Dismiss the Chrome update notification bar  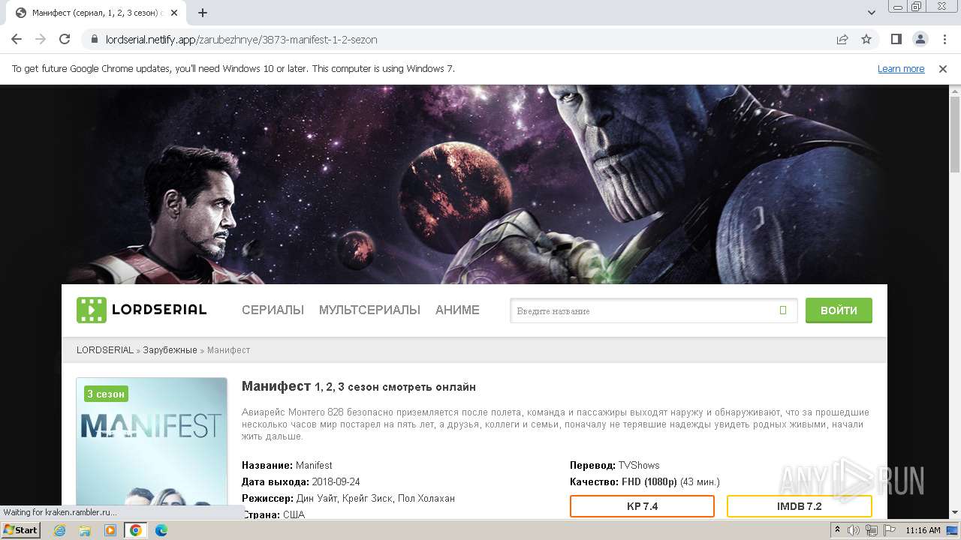[943, 68]
